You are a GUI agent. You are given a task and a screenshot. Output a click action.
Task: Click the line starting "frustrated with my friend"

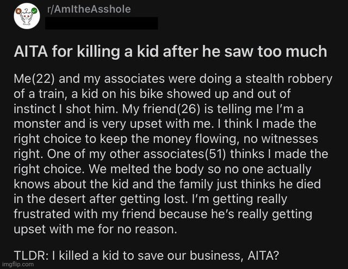click(163, 214)
